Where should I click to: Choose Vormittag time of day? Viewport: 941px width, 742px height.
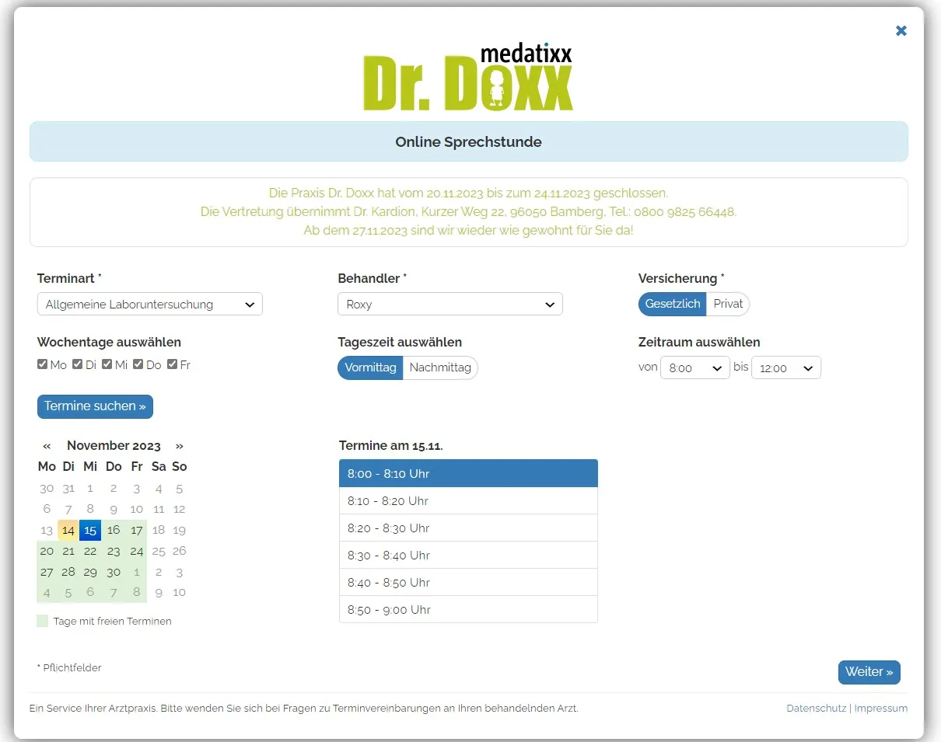pos(370,368)
